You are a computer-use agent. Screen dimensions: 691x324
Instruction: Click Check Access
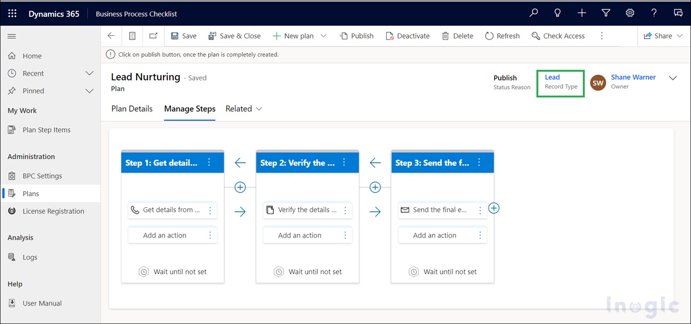coord(558,36)
